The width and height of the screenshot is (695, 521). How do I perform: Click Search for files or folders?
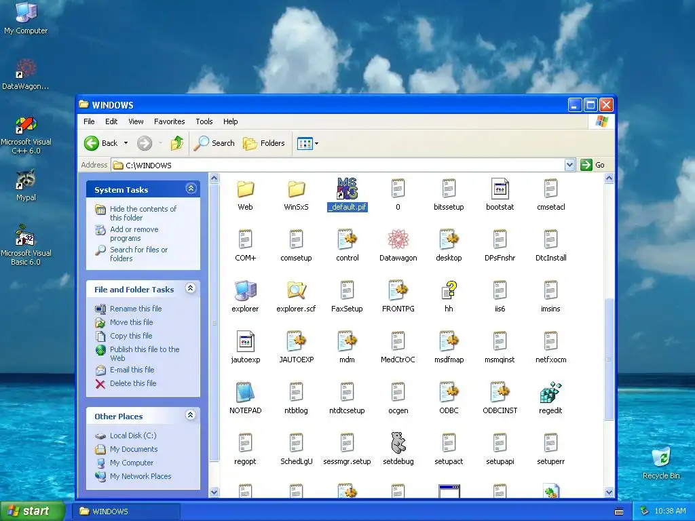pyautogui.click(x=138, y=254)
